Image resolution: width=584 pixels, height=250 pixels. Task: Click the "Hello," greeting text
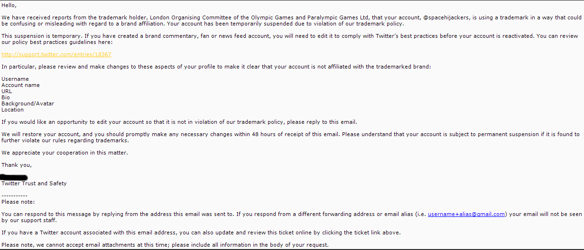pyautogui.click(x=9, y=5)
